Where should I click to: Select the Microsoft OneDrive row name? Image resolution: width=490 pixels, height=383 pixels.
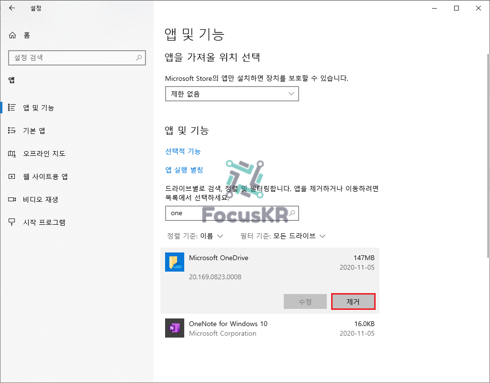point(218,258)
